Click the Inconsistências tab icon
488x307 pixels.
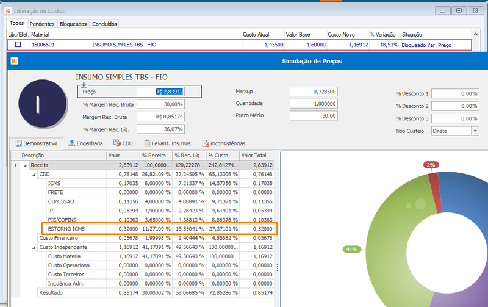(206, 143)
